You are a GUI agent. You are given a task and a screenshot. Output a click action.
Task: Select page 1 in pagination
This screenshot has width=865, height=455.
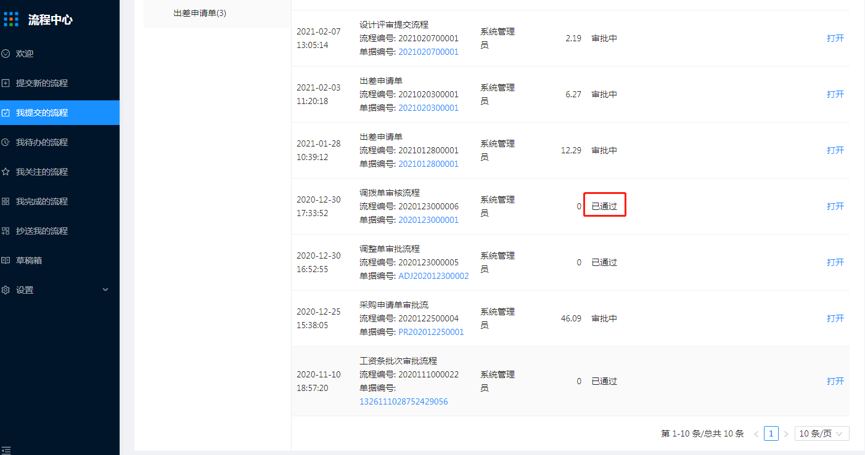pos(771,433)
